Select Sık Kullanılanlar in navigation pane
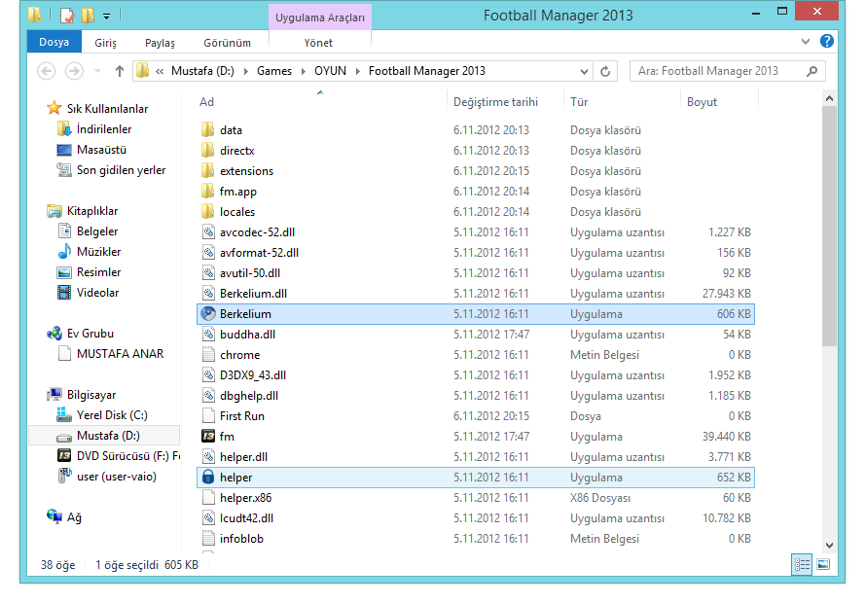The width and height of the screenshot is (865, 603). [x=108, y=109]
